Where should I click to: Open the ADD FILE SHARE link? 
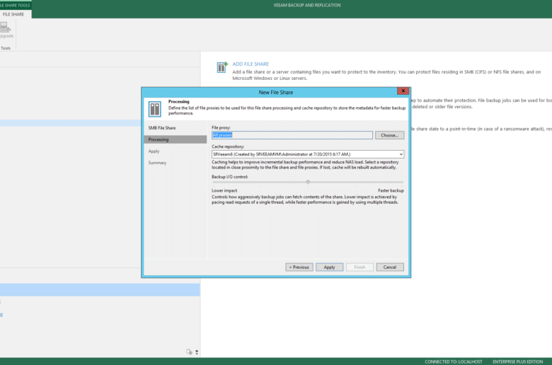251,64
